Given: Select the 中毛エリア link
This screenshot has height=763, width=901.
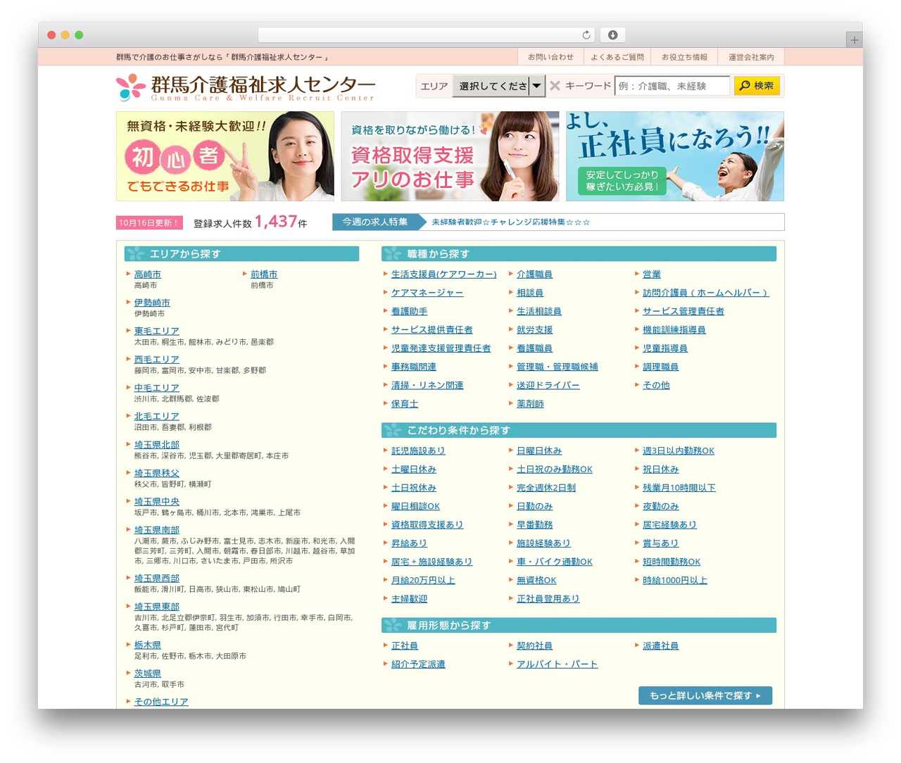Looking at the screenshot, I should (x=156, y=388).
